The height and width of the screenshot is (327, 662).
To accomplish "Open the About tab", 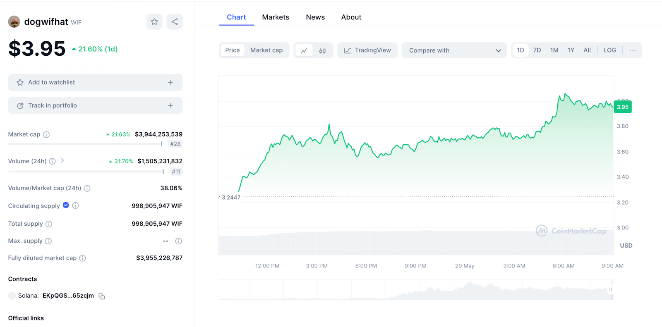I will 351,17.
